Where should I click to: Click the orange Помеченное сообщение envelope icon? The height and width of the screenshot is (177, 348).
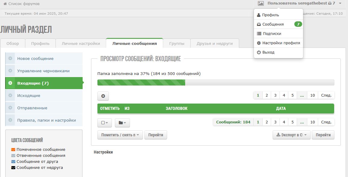tap(13, 150)
